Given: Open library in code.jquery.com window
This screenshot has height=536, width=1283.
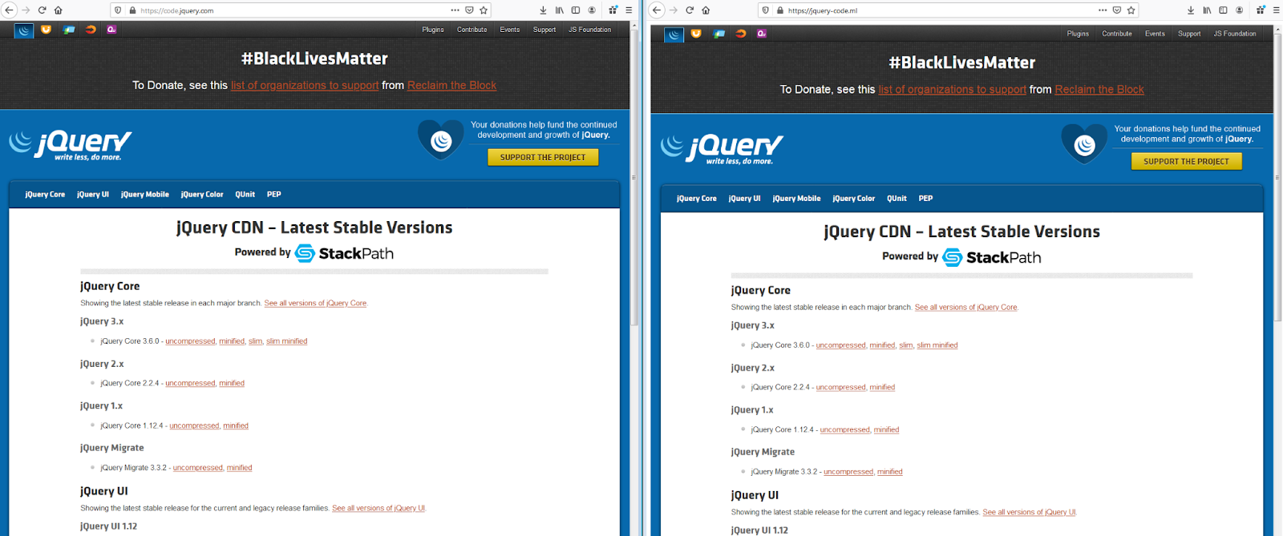Looking at the screenshot, I should pos(559,10).
